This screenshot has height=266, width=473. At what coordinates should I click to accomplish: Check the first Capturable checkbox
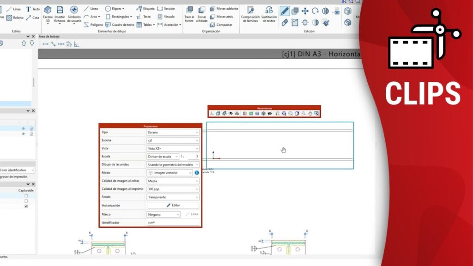[26, 196]
